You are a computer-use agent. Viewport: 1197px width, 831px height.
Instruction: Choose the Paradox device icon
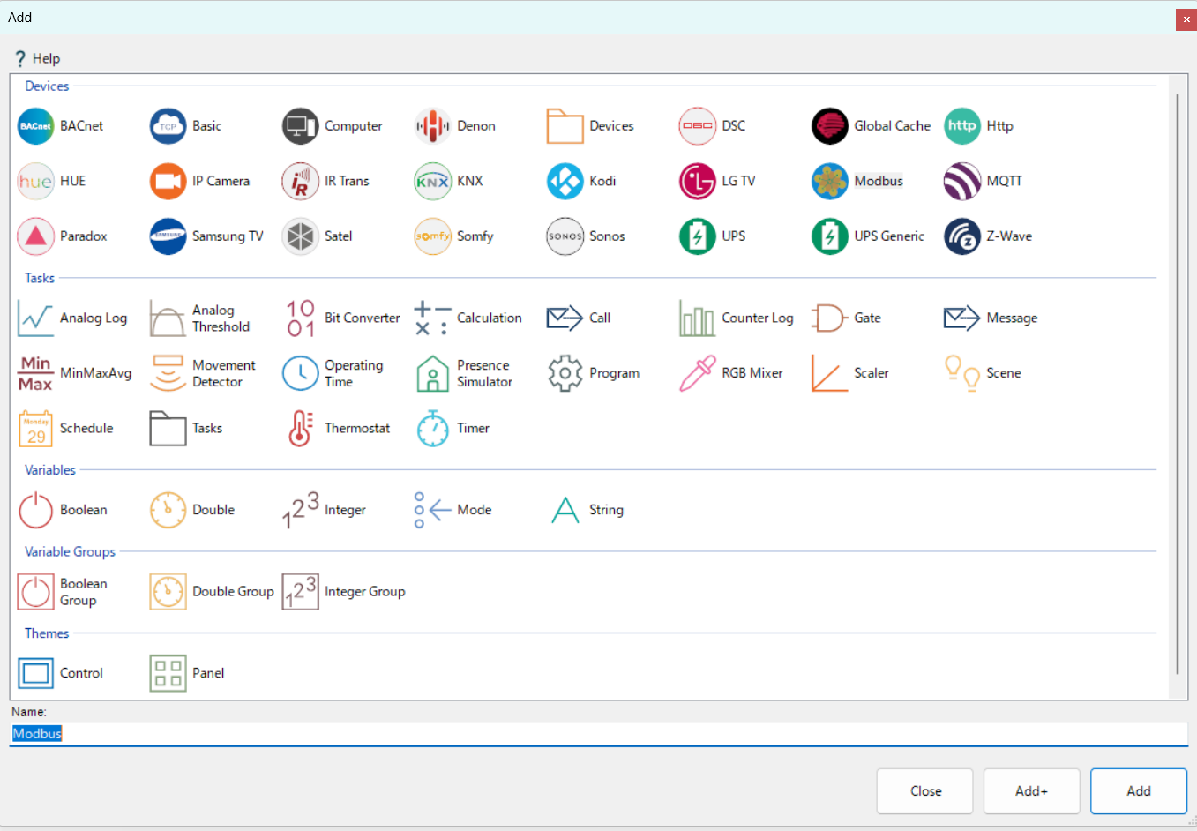pos(36,236)
